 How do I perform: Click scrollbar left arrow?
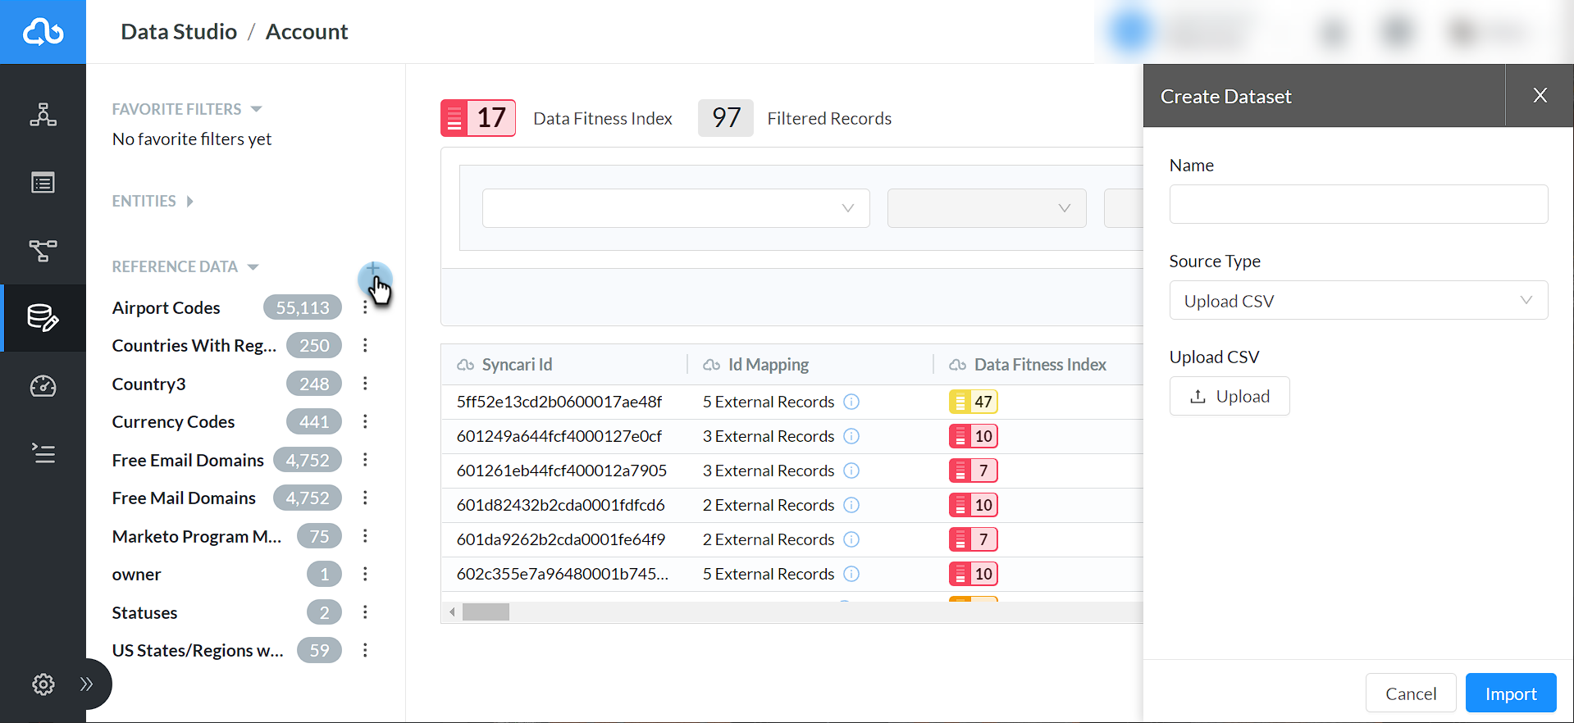point(452,612)
